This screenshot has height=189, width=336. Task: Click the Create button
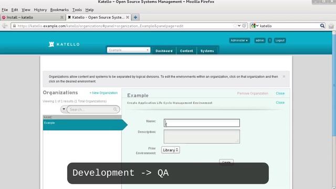pyautogui.click(x=226, y=162)
